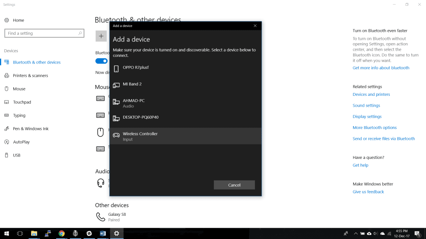This screenshot has height=239, width=426.
Task: Click the Find a setting search box
Action: point(42,33)
